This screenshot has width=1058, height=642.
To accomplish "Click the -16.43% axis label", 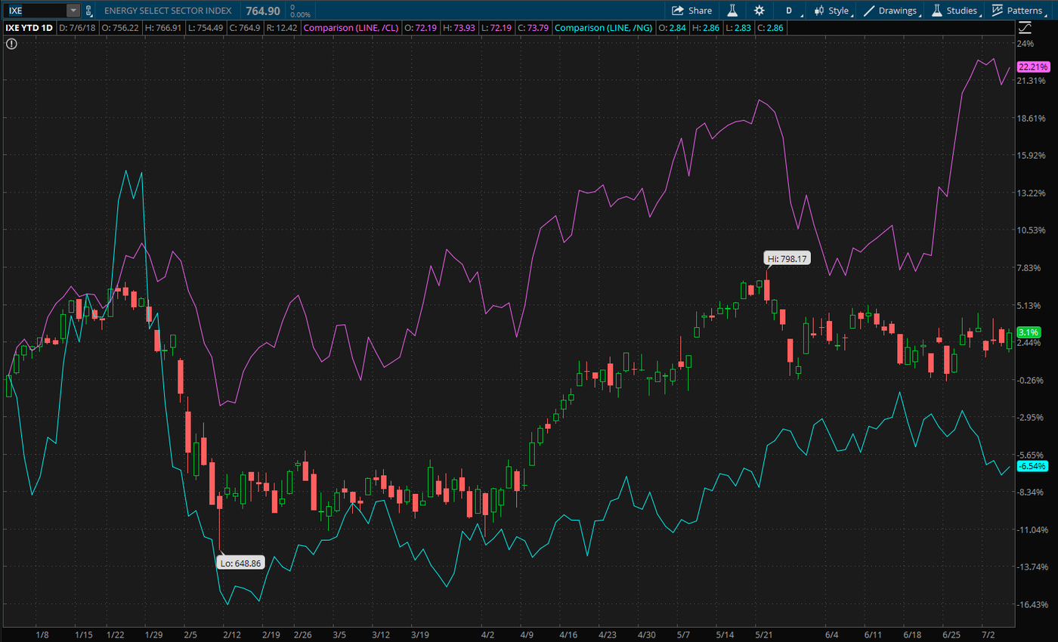I will point(1032,604).
